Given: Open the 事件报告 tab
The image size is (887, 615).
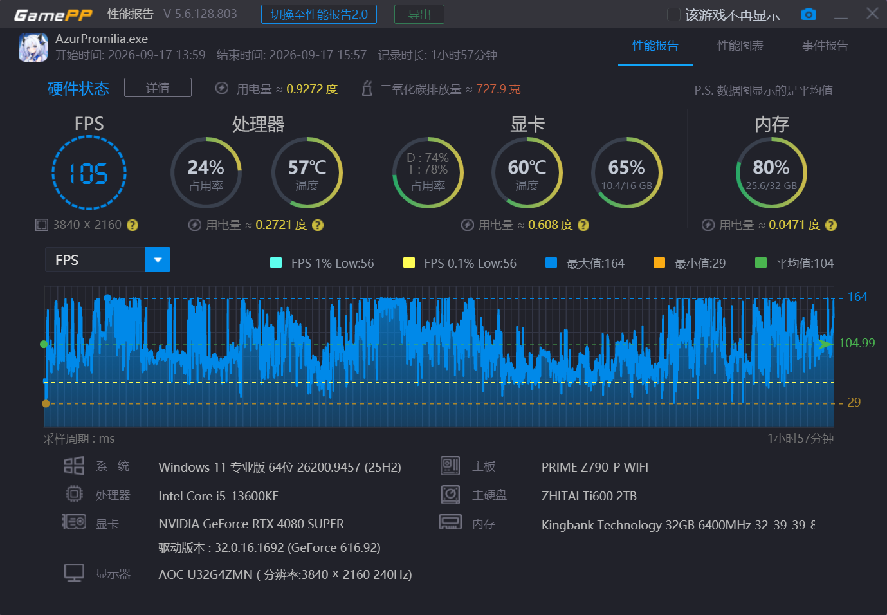Looking at the screenshot, I should click(825, 46).
